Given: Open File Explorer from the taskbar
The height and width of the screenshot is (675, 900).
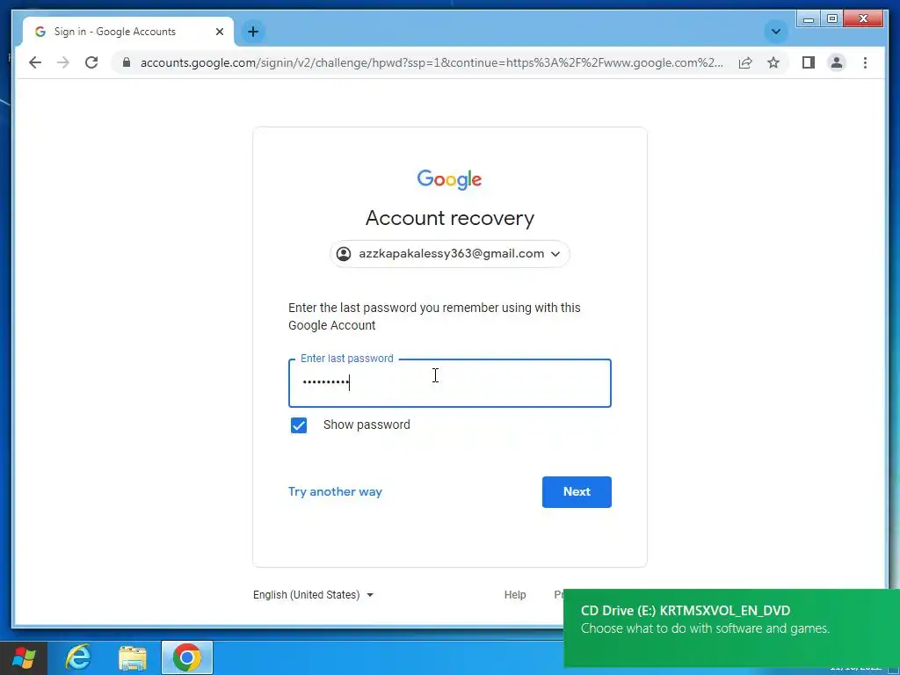Looking at the screenshot, I should [133, 657].
